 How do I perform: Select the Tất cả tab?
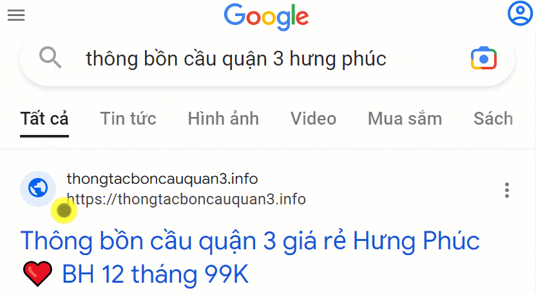[44, 119]
